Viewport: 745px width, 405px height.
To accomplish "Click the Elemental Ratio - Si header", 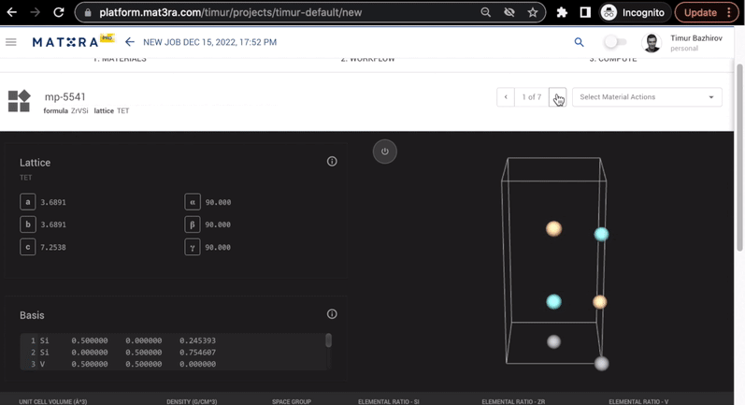I will point(389,401).
